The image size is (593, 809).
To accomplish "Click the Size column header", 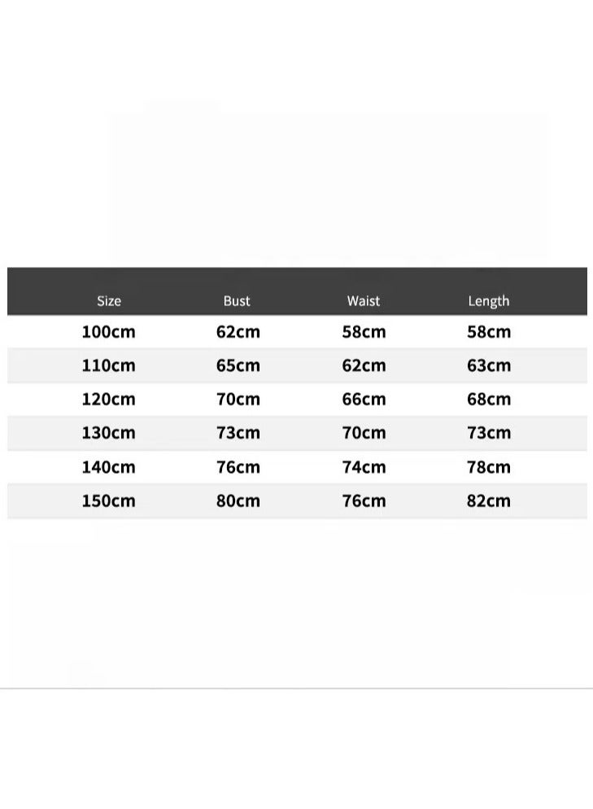I will (109, 301).
